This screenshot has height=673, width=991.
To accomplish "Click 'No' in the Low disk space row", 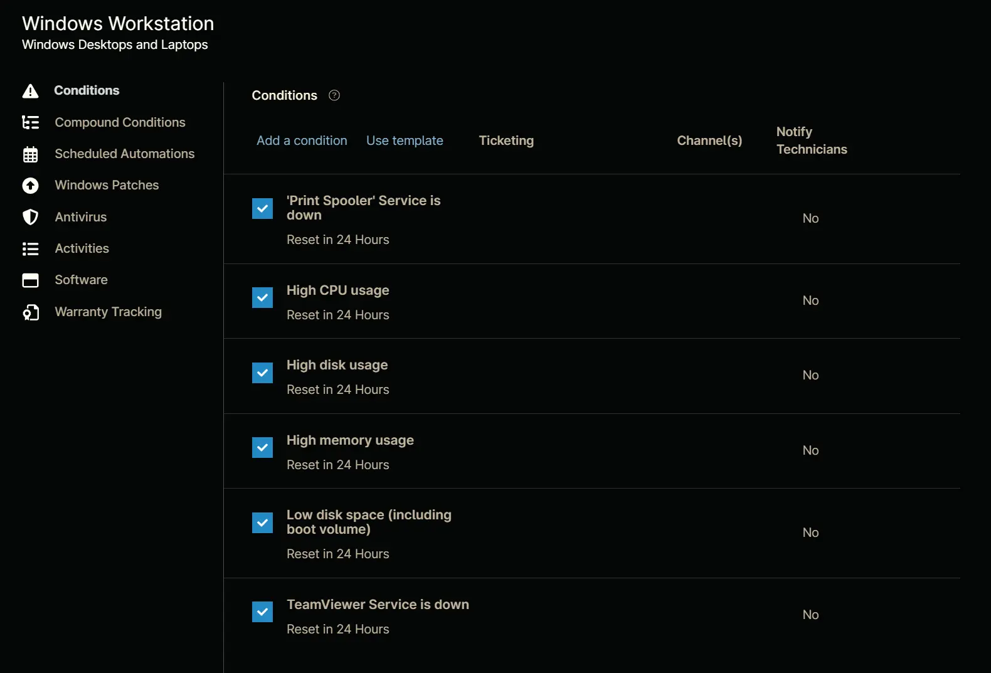I will tap(810, 533).
